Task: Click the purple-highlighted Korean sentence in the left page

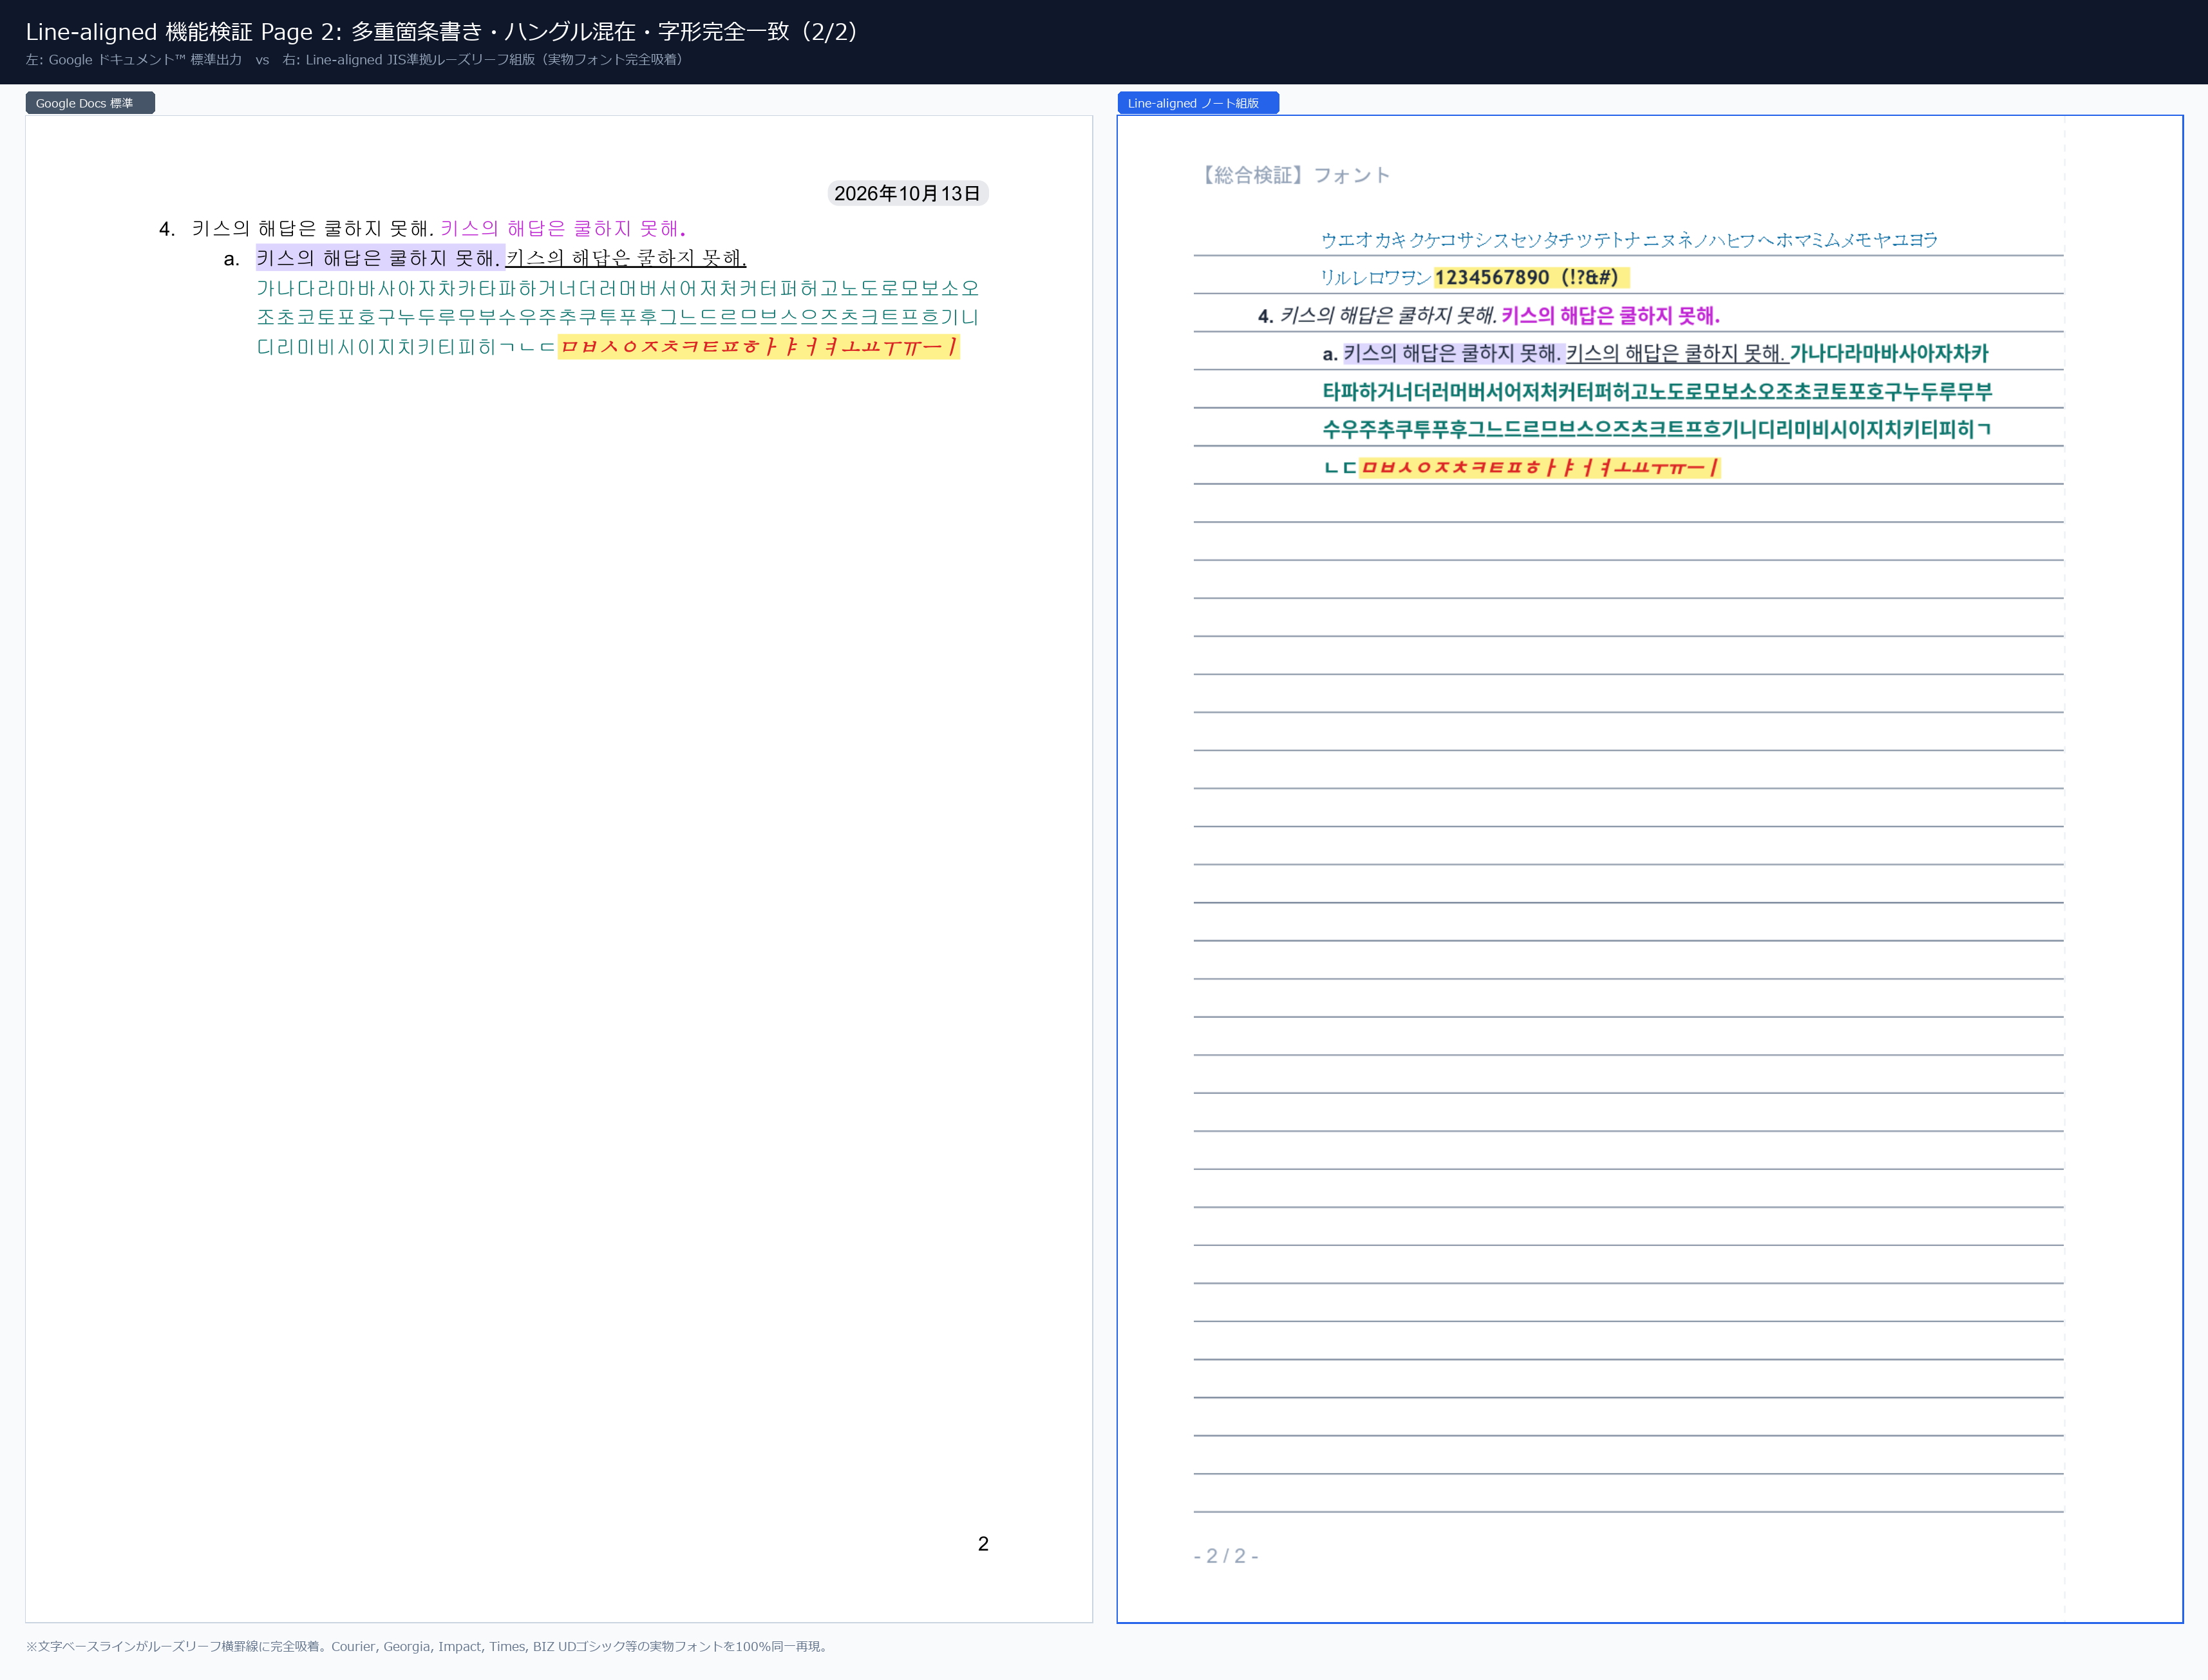Action: coord(380,258)
